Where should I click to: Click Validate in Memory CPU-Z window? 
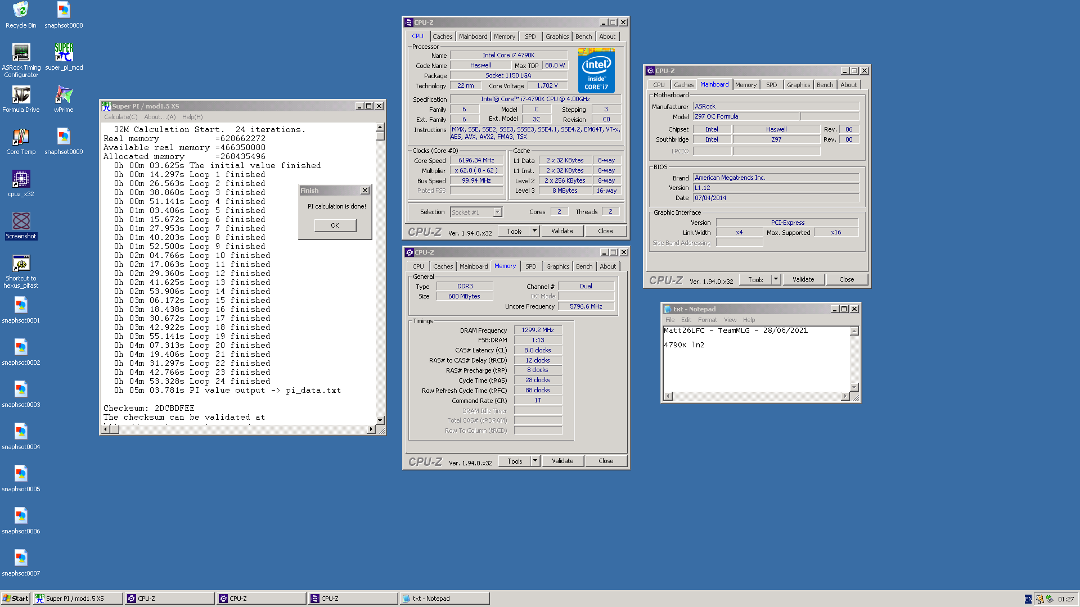pos(562,461)
